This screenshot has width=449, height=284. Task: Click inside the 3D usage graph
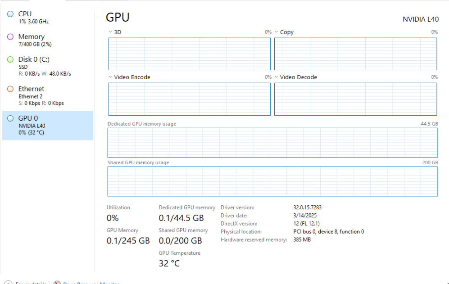[189, 54]
